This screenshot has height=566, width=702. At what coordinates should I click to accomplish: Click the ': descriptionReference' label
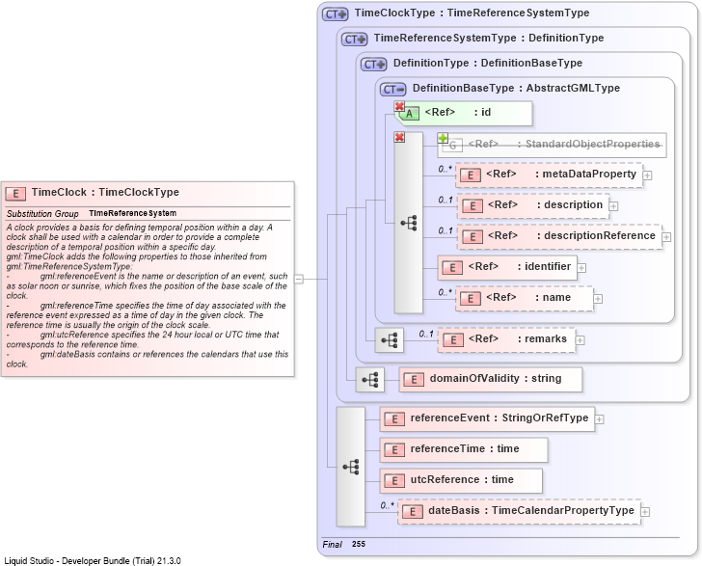click(x=596, y=235)
